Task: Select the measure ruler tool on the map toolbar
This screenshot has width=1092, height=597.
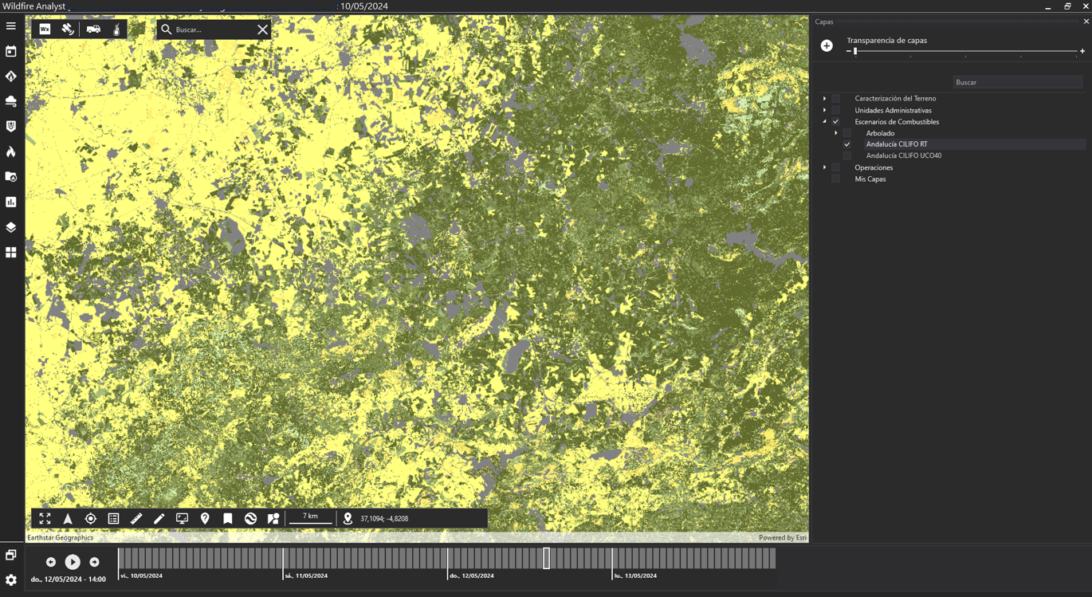Action: point(136,518)
